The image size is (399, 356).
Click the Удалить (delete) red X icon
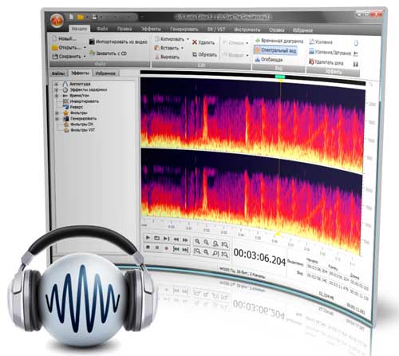click(195, 42)
